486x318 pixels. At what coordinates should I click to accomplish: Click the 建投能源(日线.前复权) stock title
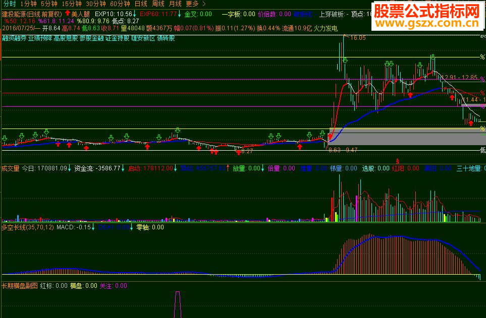[x=32, y=14]
